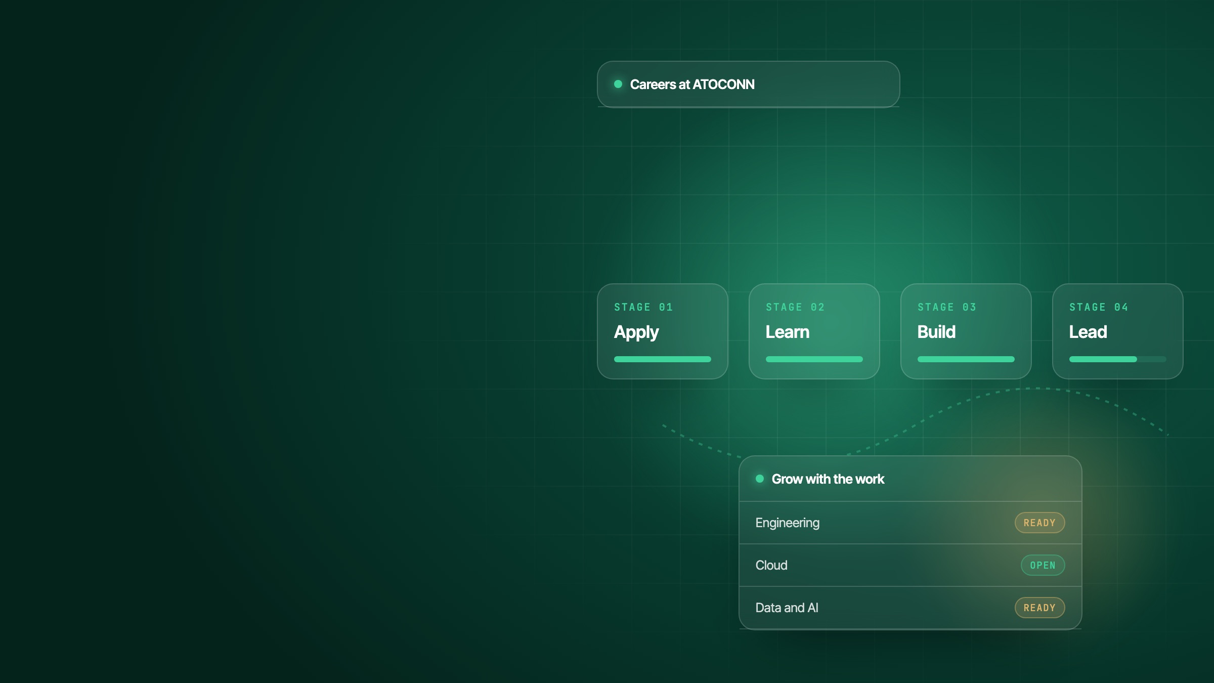
Task: Click the green dot beside Careers at ATOCONN
Action: click(x=618, y=84)
